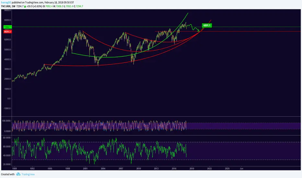Screen dimensions: 302x178
Task: Click the -1000.0 price axis label
Action: 7,108
